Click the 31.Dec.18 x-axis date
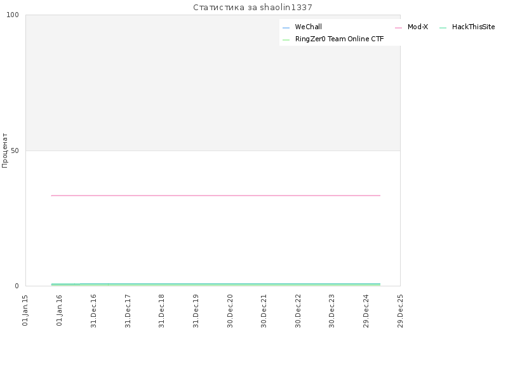The image size is (508, 381). click(x=161, y=311)
